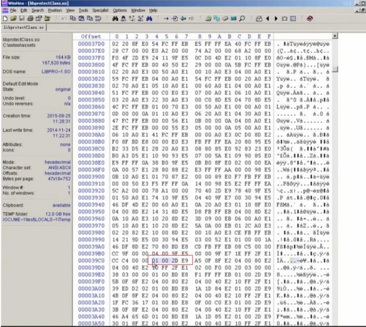Click the blue Calculator toolbar icon
Viewport: 366px width, 327px height.
[234, 19]
